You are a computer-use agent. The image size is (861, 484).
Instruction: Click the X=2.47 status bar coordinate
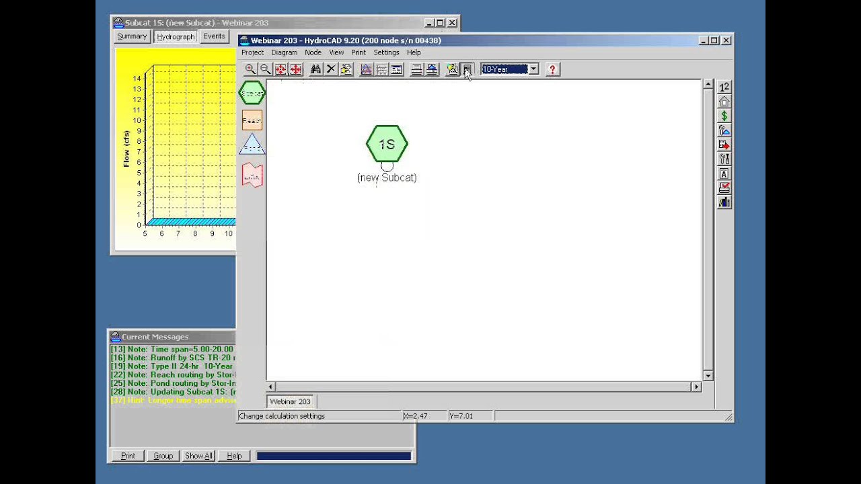click(x=416, y=416)
